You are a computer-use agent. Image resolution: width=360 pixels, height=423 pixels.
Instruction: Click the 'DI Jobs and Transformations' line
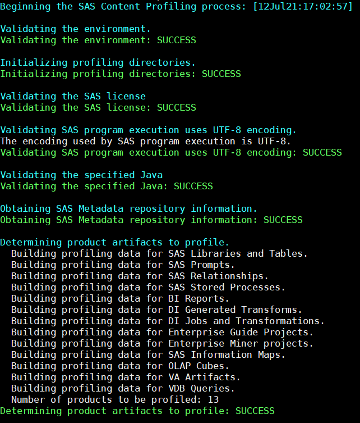click(x=168, y=321)
